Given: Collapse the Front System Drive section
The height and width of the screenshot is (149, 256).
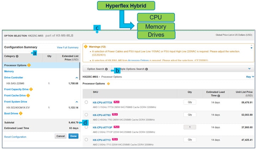Looking at the screenshot, I should 76,101.
